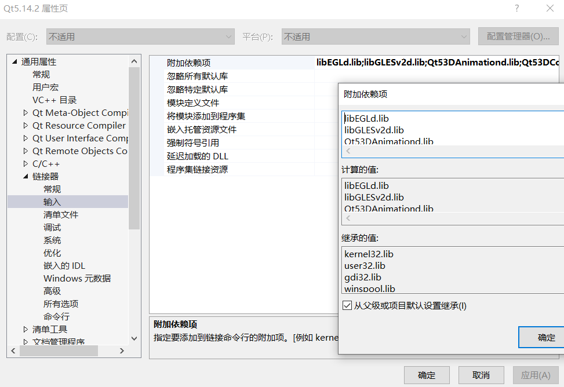Open the 平台(P) dropdown list

coord(464,36)
